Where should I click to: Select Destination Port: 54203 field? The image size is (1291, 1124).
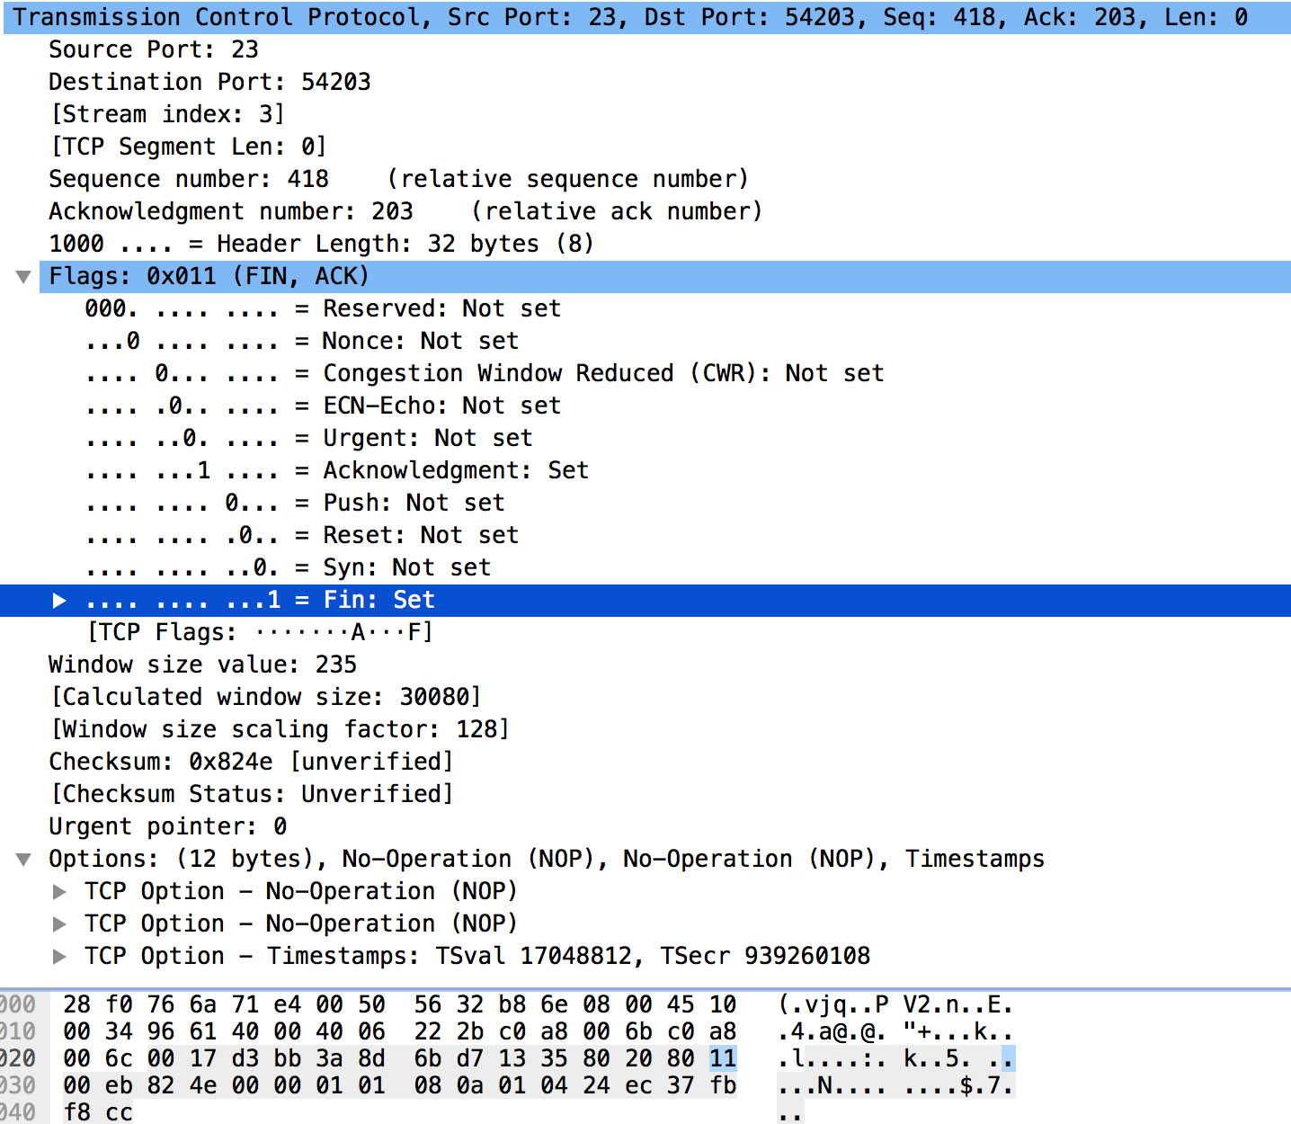(209, 82)
